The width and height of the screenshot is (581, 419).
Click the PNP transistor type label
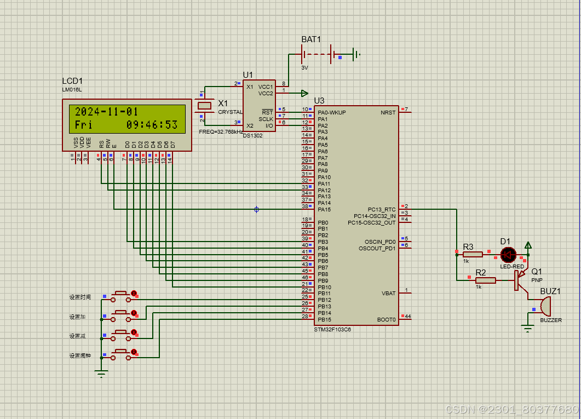(x=537, y=280)
